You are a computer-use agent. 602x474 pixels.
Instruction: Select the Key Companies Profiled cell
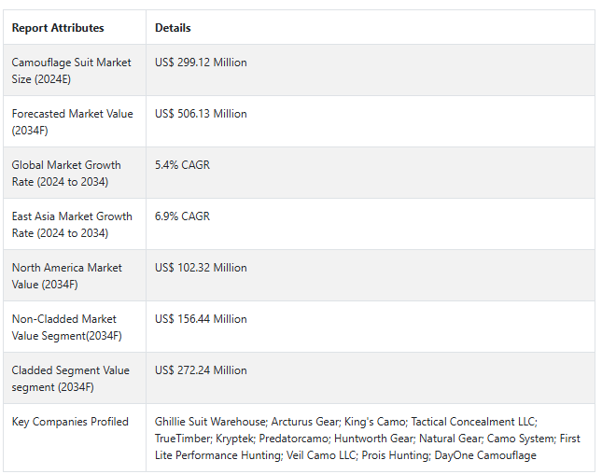tap(70, 422)
